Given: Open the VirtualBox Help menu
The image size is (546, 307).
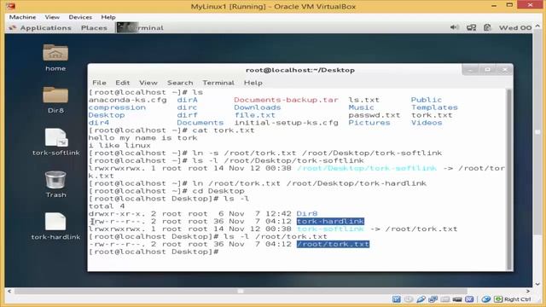Looking at the screenshot, I should pos(108,17).
